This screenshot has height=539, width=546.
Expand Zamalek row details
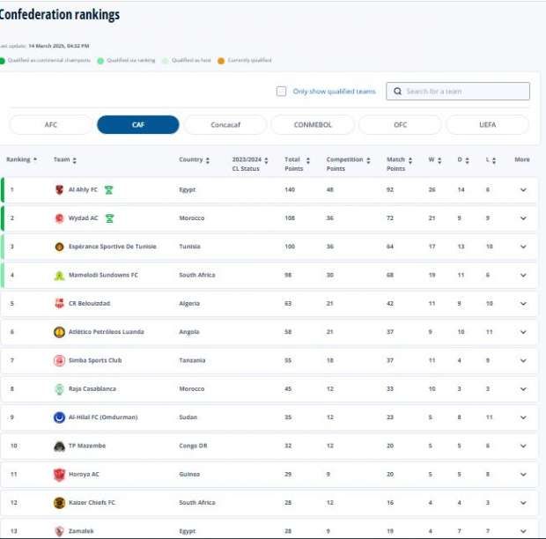pos(523,531)
